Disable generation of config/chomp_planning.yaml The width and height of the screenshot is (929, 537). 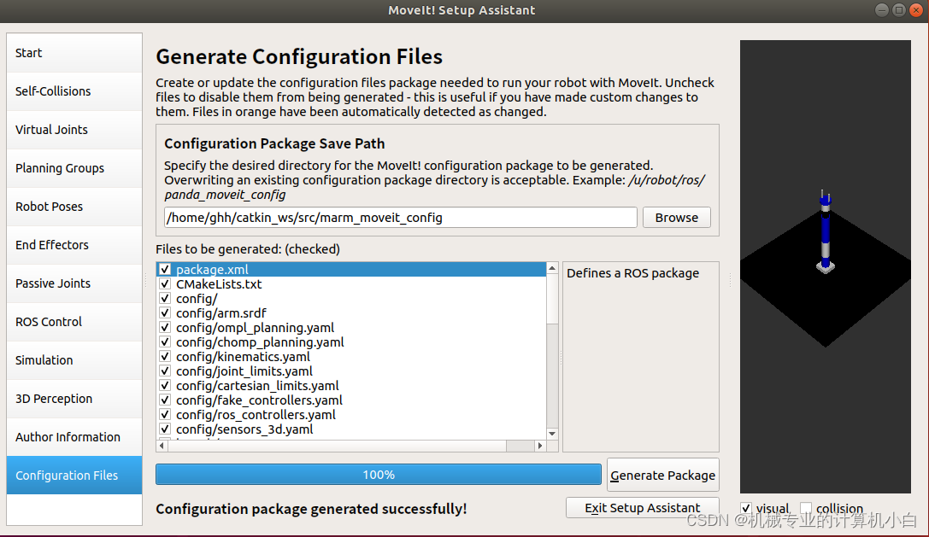(164, 341)
